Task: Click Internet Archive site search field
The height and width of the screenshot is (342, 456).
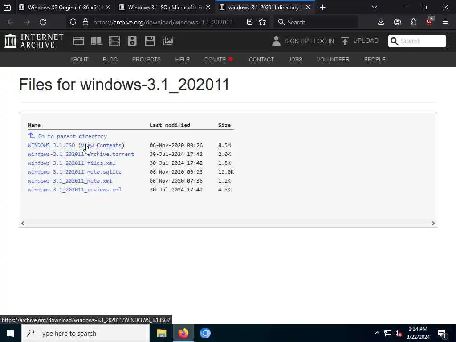Action: (417, 41)
